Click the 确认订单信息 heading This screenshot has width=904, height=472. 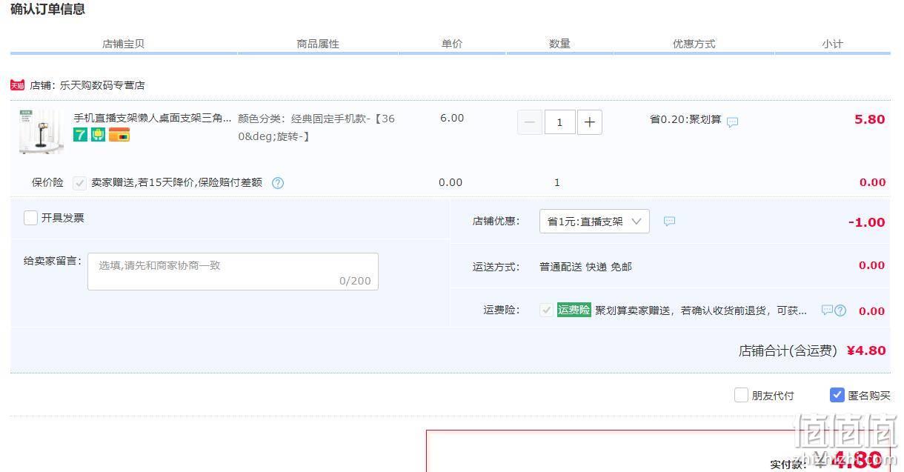click(x=47, y=9)
